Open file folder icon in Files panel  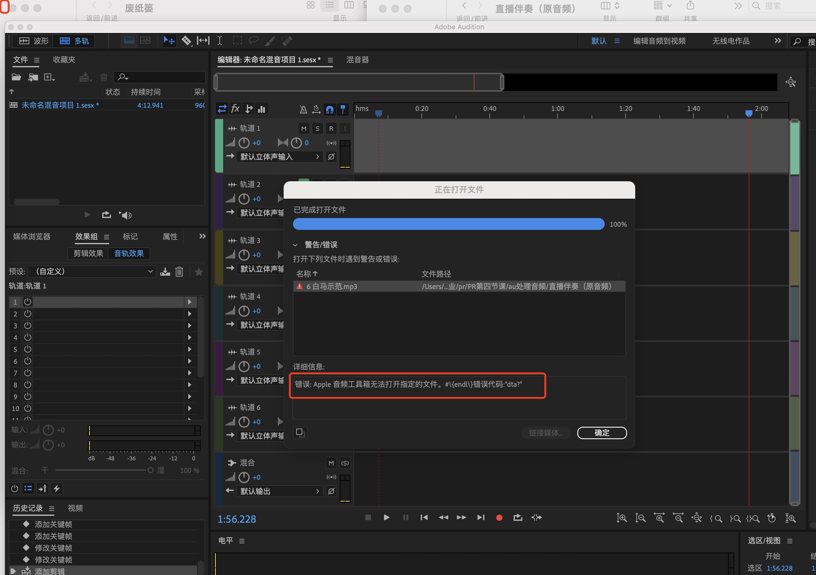(x=16, y=77)
